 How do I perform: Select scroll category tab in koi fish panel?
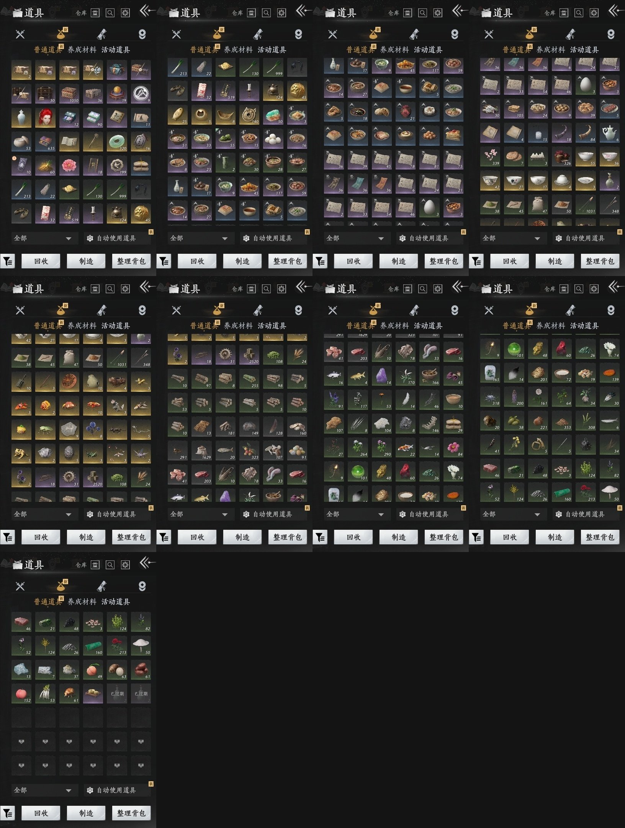(414, 310)
